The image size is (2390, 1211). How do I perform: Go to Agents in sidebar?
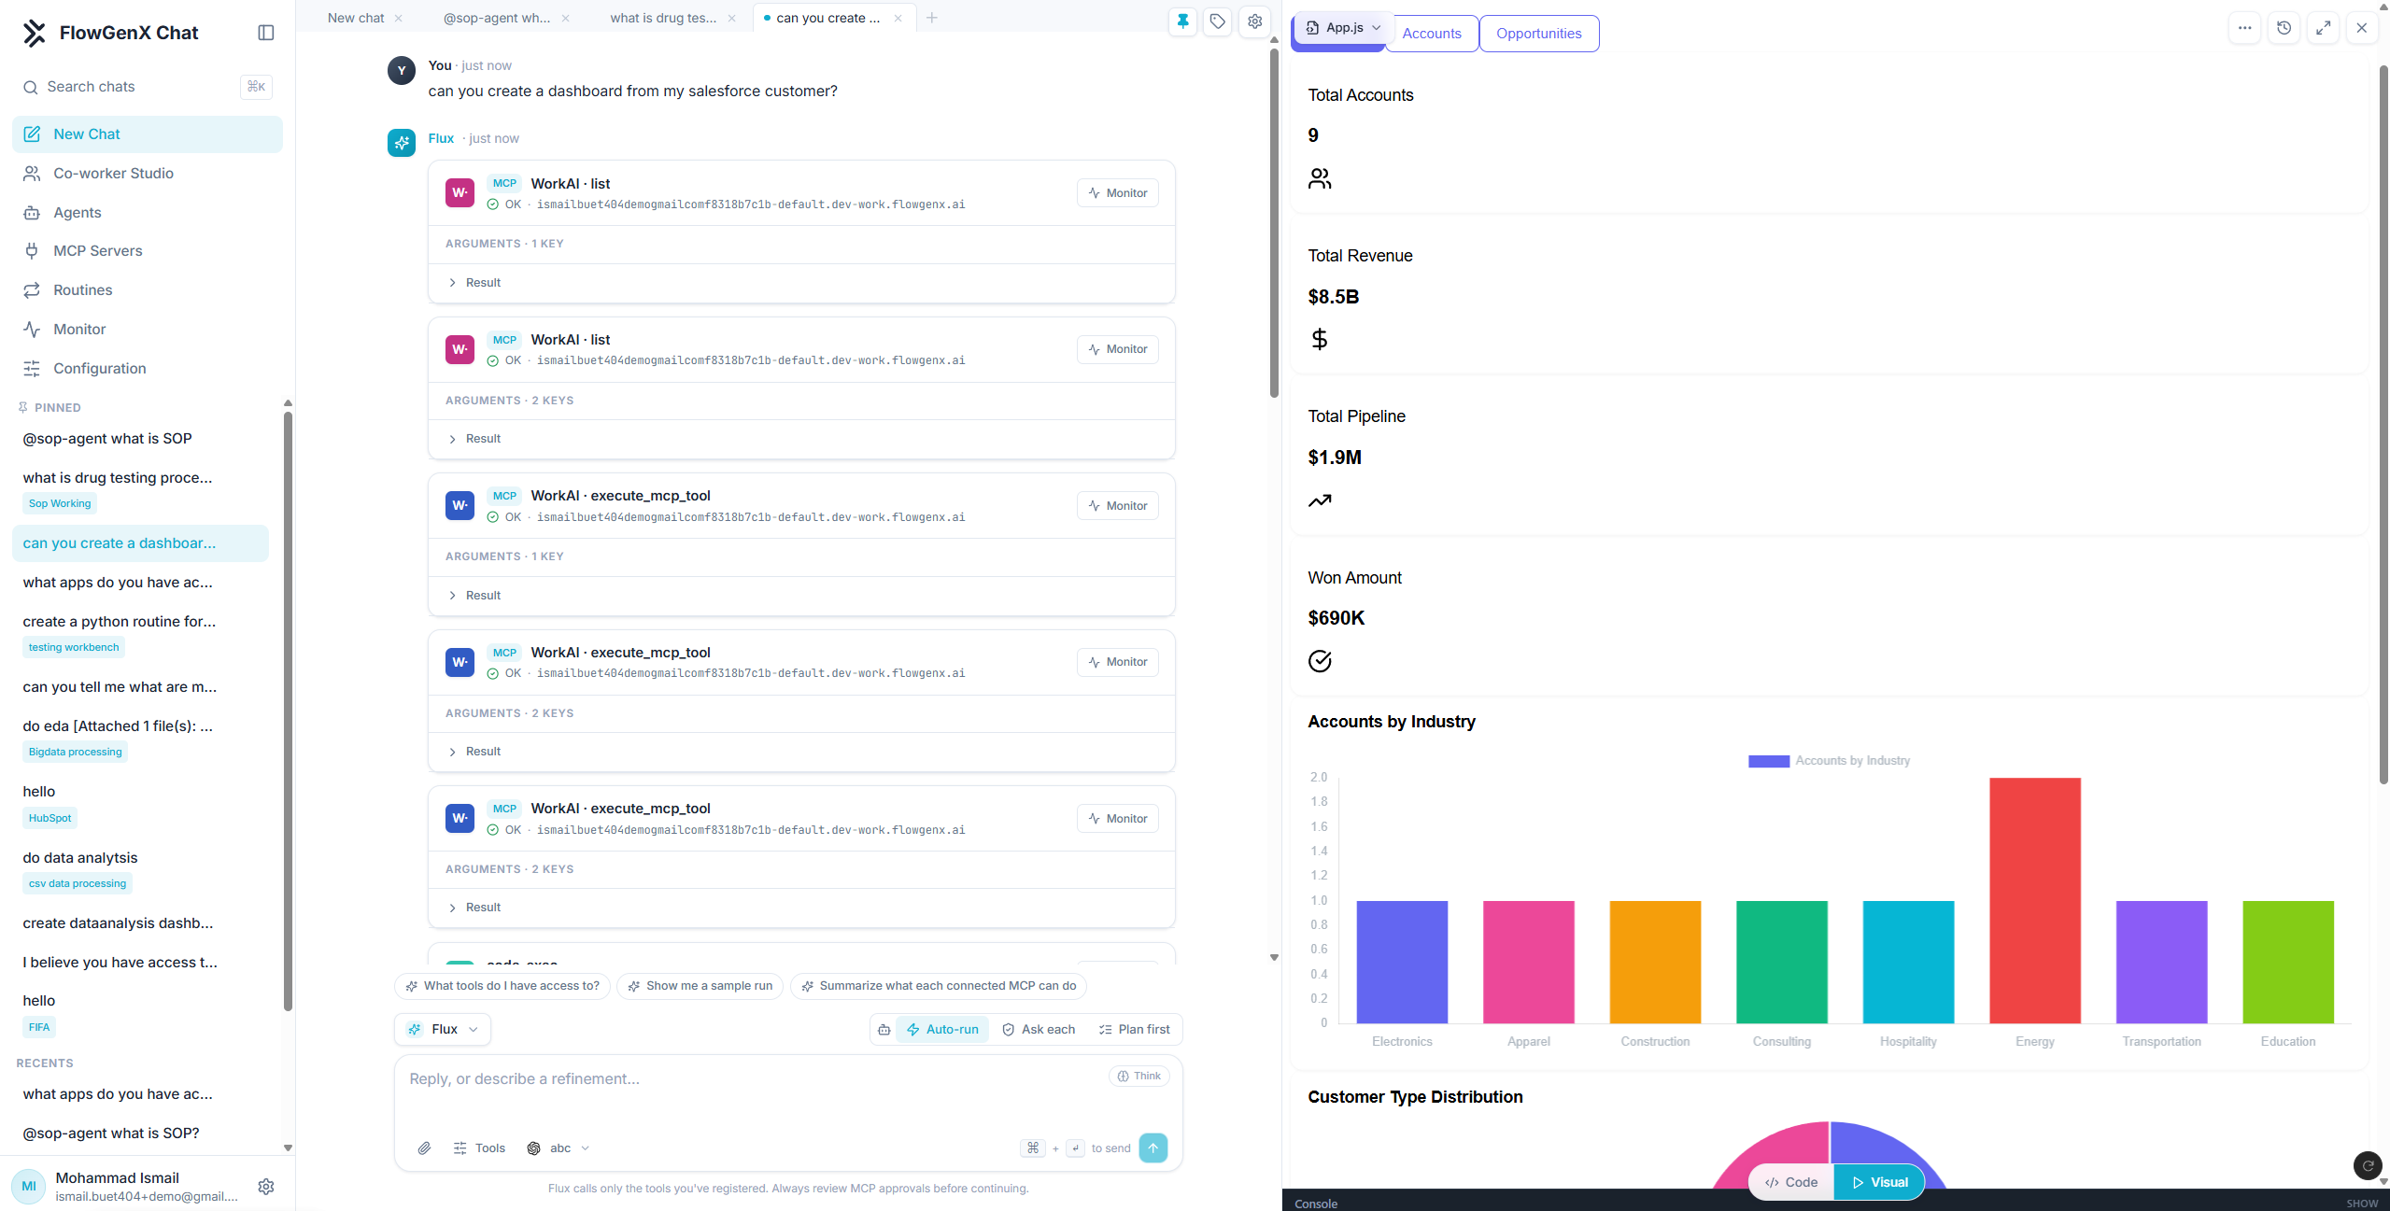148,213
